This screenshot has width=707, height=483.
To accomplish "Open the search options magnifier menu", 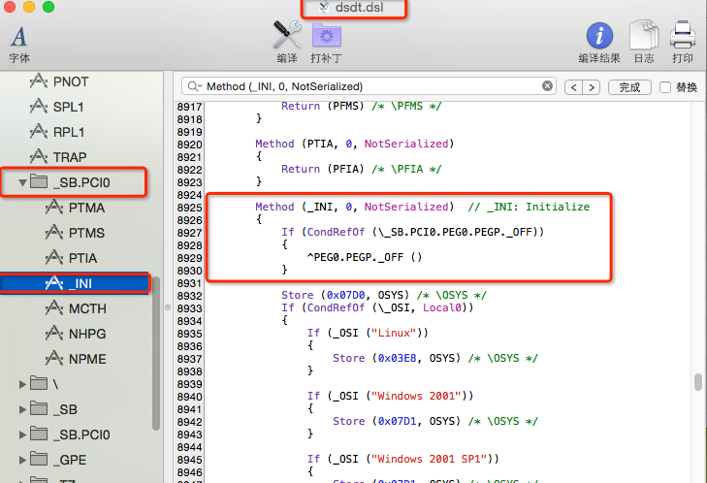I will (194, 86).
